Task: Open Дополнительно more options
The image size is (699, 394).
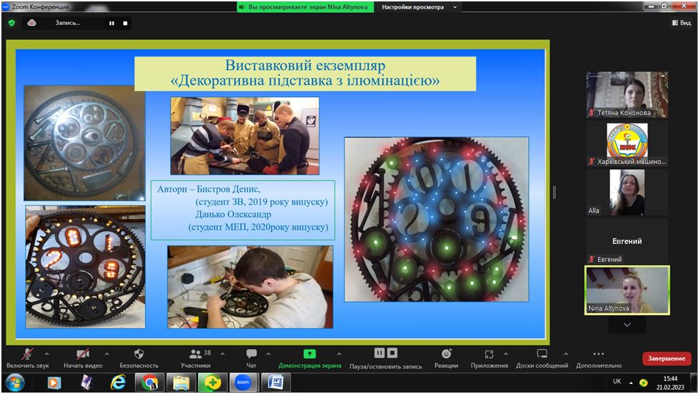Action: coord(599,358)
